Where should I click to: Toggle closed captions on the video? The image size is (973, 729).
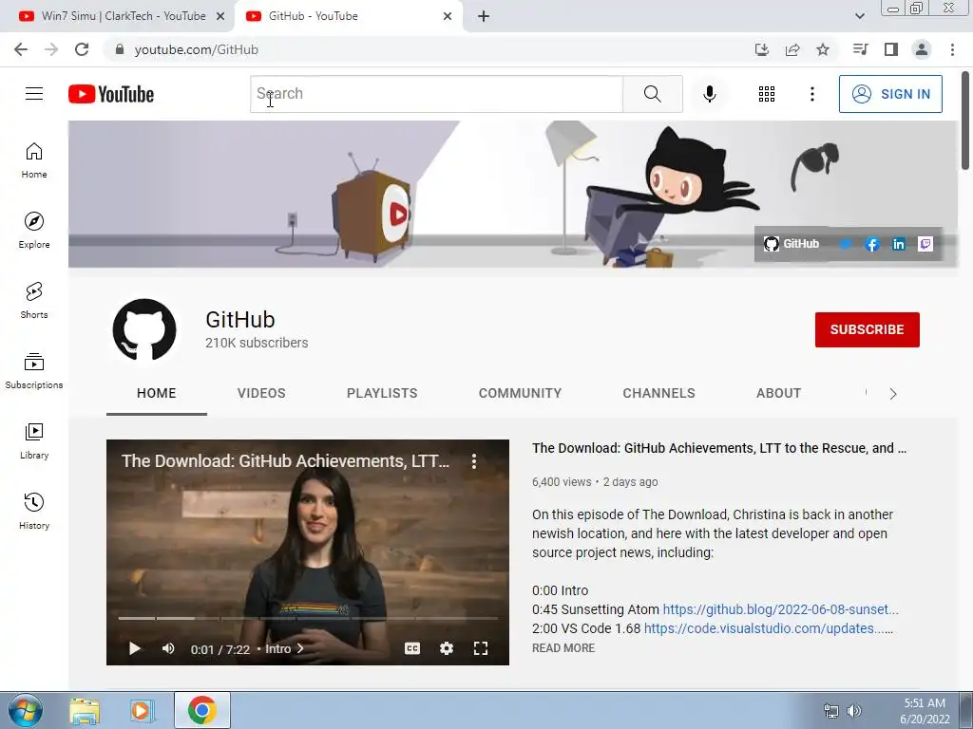pos(412,648)
